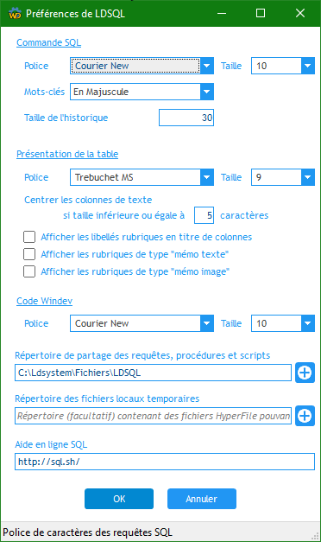Enable "Afficher les libellés rubriques en titre de colonnes"
Viewport: 321px width, 542px height.
(29, 237)
